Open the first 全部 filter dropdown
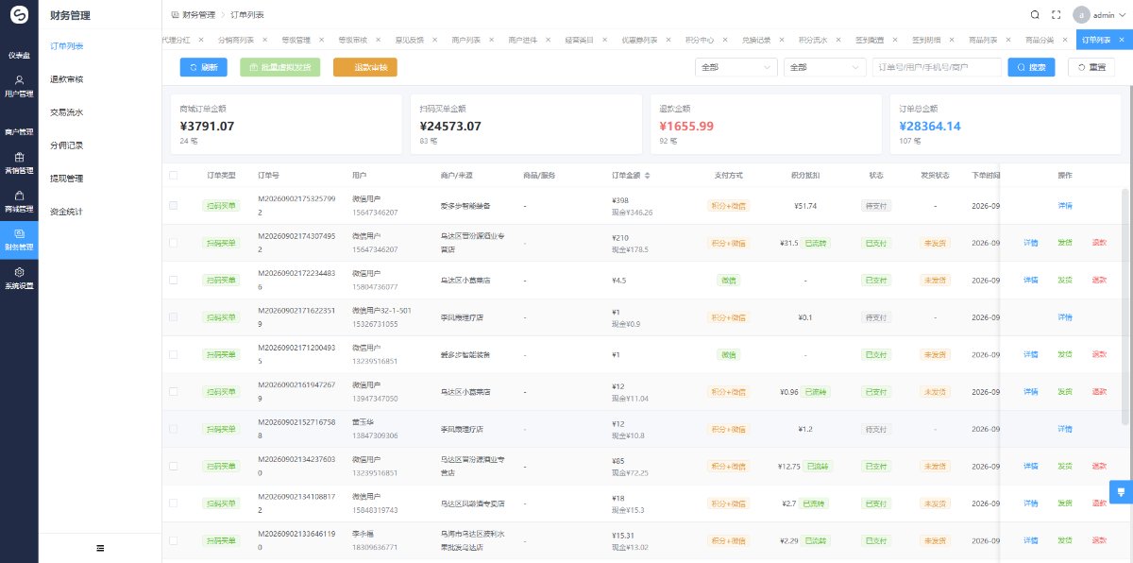1133x563 pixels. [x=735, y=67]
